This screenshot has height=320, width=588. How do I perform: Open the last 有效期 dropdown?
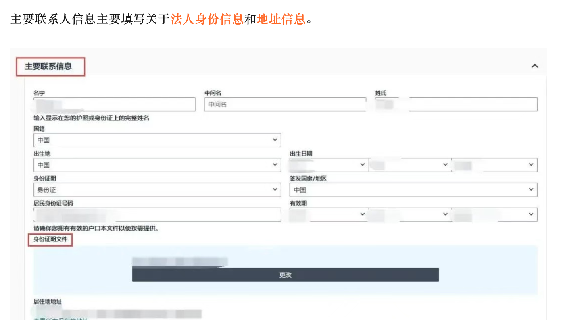point(494,214)
